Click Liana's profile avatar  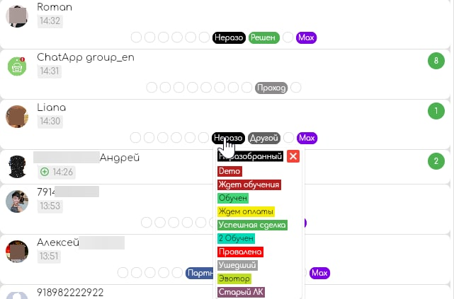pos(17,116)
